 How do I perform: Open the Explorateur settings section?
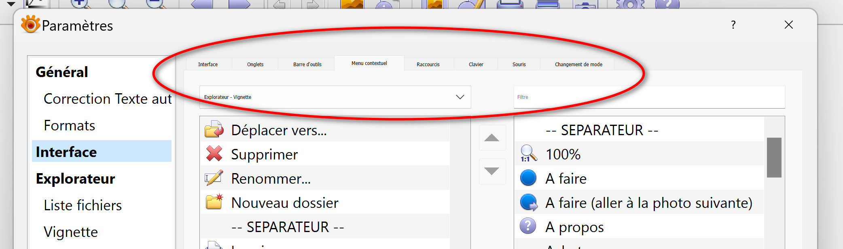(75, 179)
